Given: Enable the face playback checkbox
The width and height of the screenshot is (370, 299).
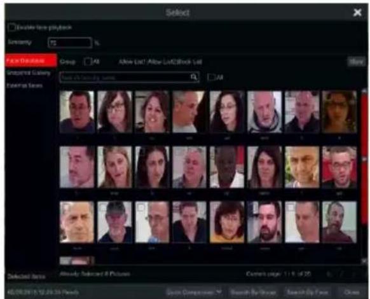Looking at the screenshot, I should (x=11, y=27).
